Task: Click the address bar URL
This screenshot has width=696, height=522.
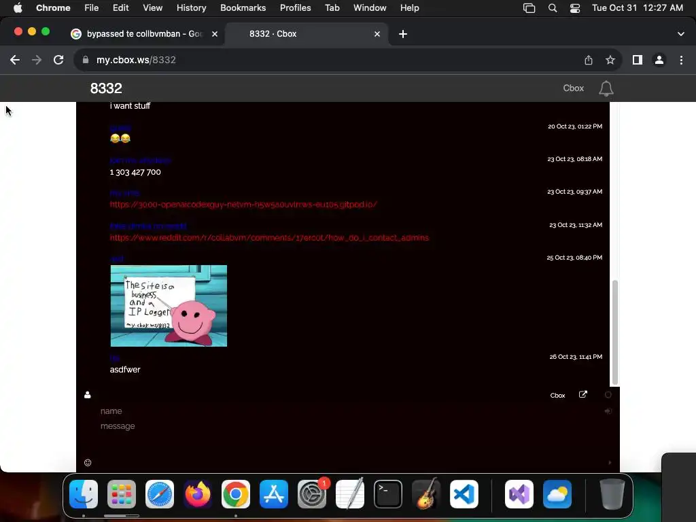Action: pyautogui.click(x=136, y=60)
